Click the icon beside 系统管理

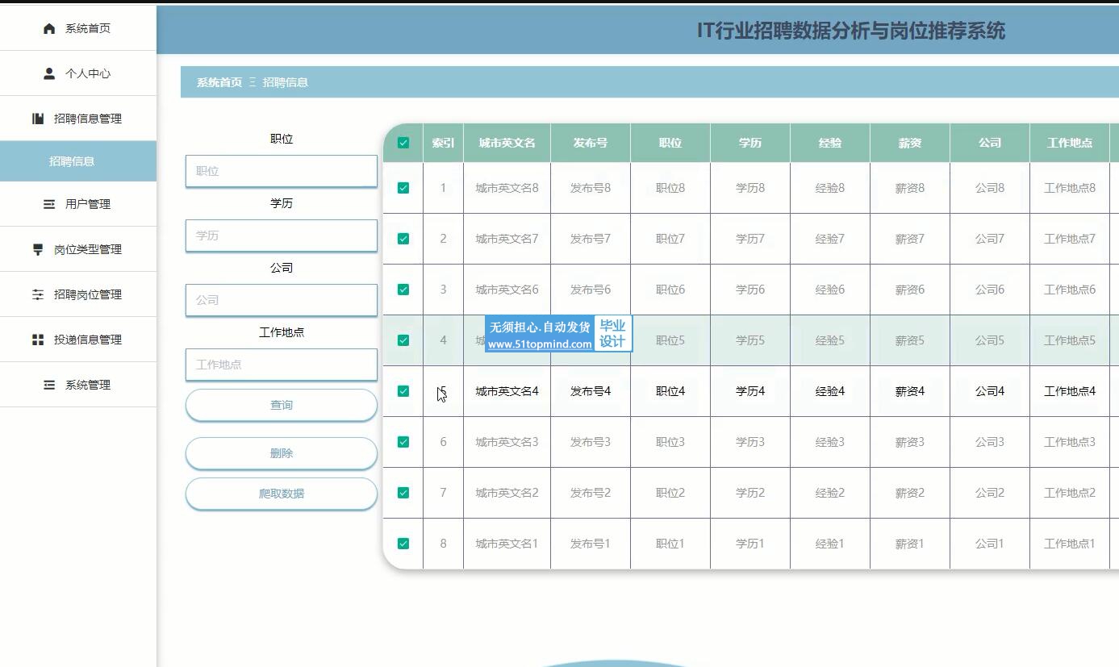(x=49, y=385)
